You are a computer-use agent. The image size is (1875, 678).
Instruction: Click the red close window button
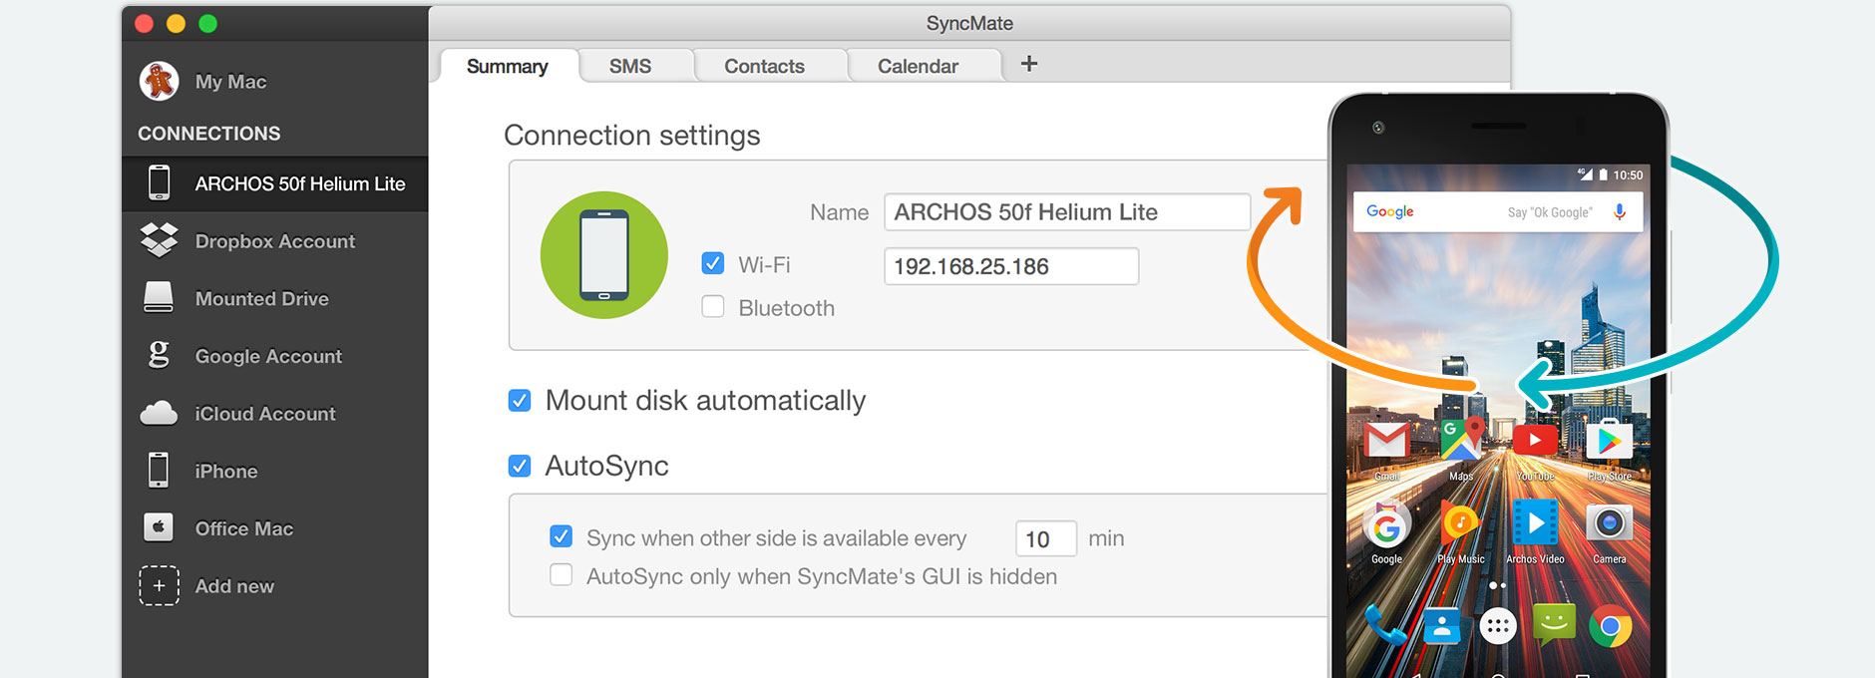tap(145, 23)
